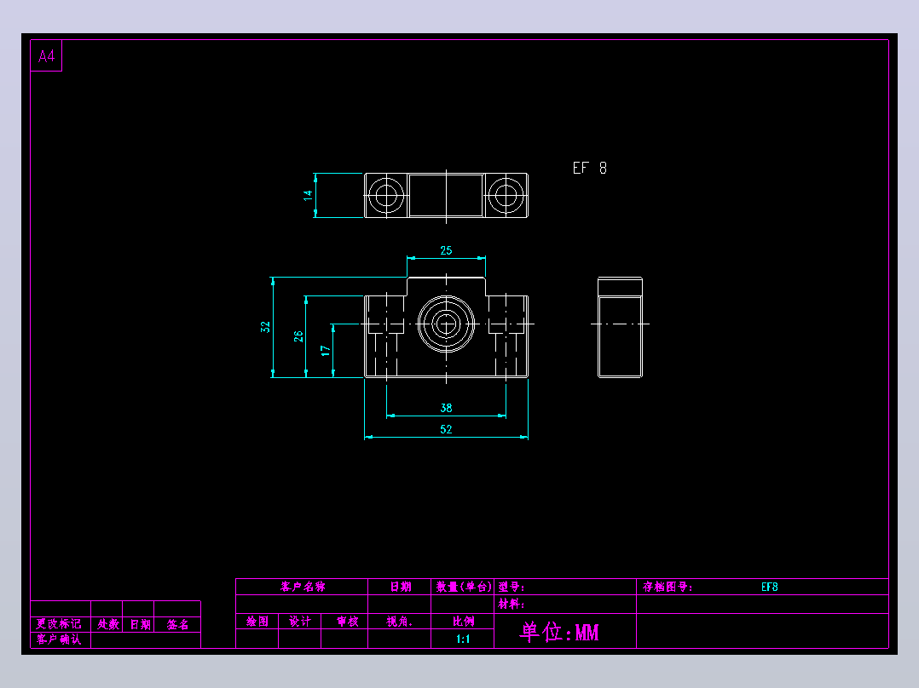The height and width of the screenshot is (688, 919).
Task: Select the 1:1 scale value
Action: pyautogui.click(x=463, y=639)
